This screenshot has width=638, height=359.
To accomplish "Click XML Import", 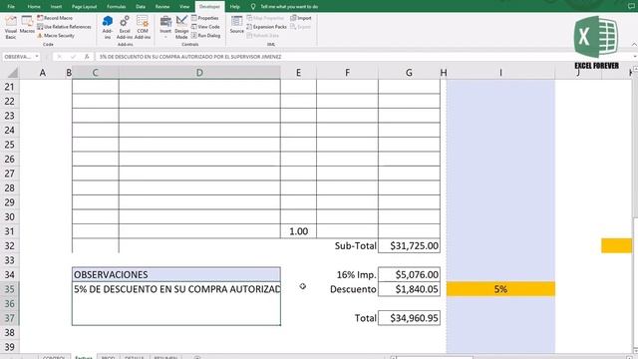I will tap(301, 18).
